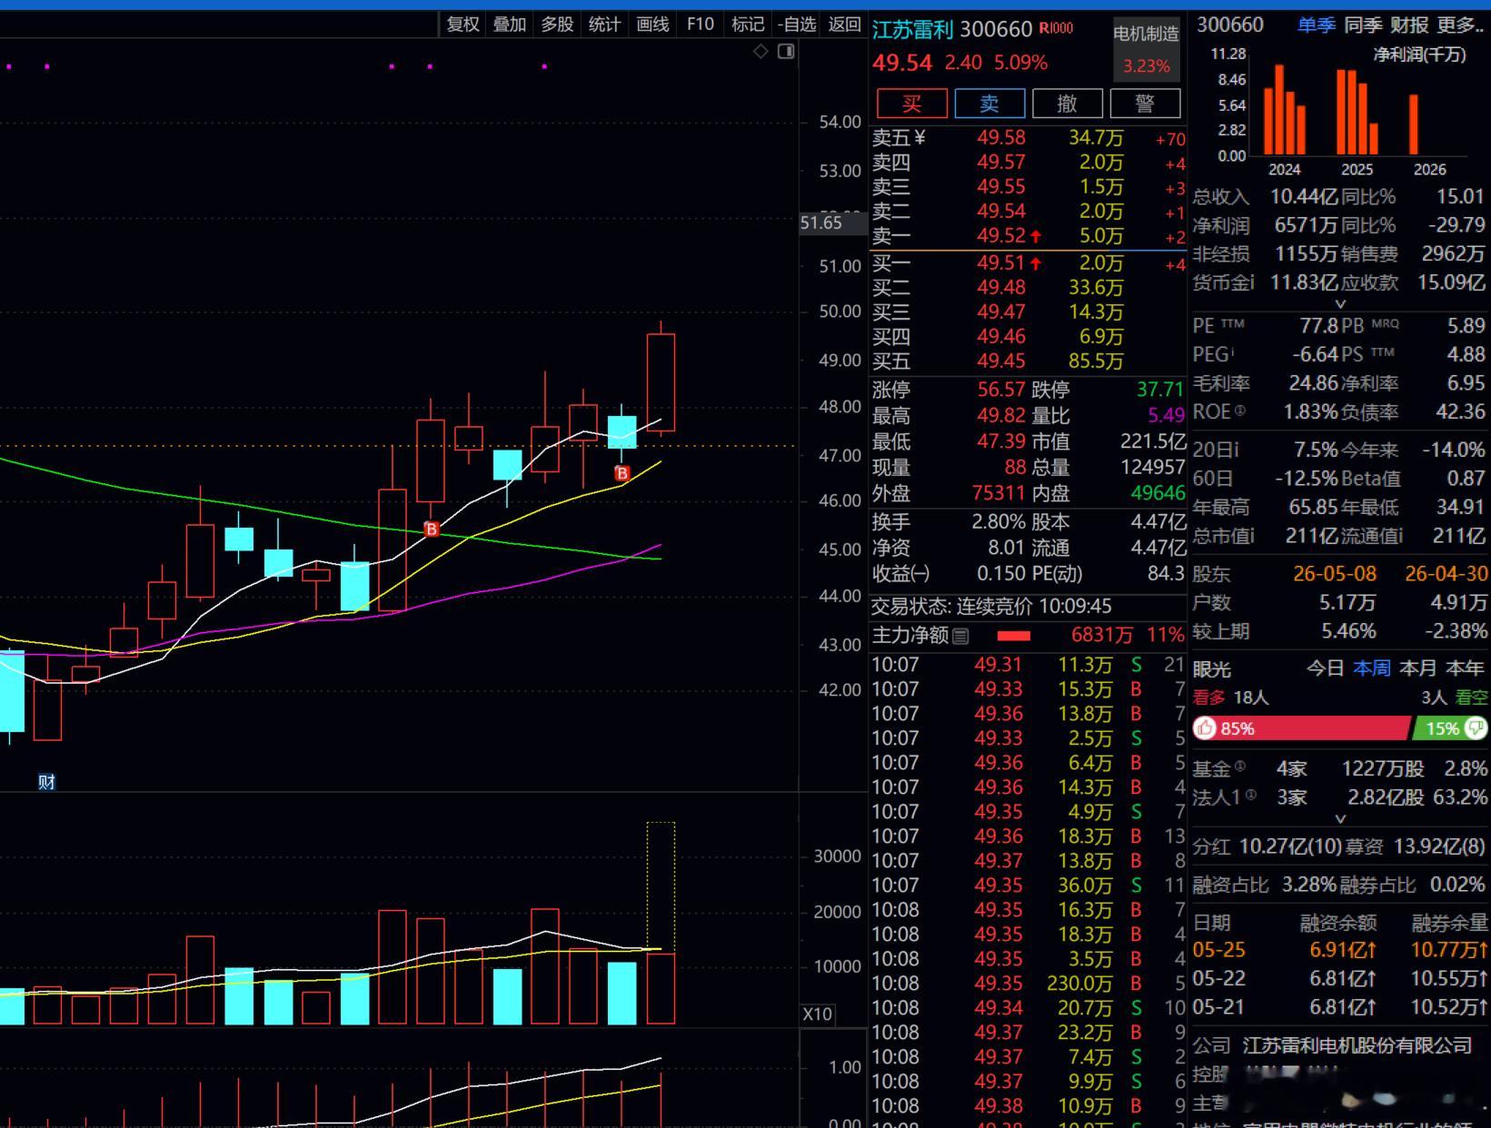Click the 涨停 price 56.57
The width and height of the screenshot is (1491, 1128).
tap(1001, 390)
